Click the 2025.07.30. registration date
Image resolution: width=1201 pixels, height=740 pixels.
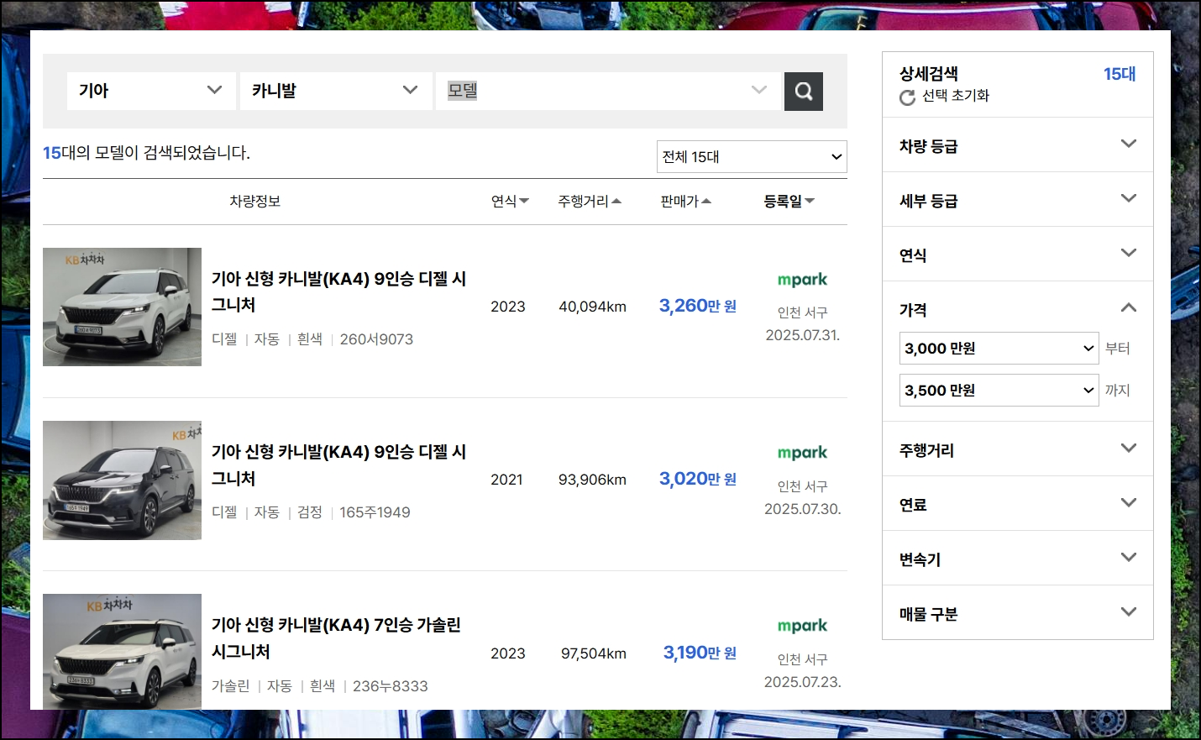point(803,509)
